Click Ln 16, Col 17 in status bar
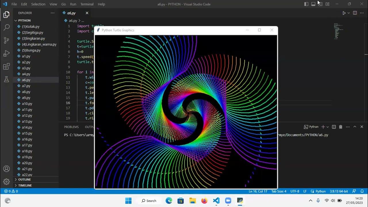The image size is (368, 207). [258, 191]
